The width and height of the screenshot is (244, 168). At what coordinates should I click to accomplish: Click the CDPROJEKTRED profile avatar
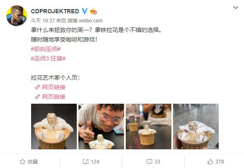(x=17, y=16)
